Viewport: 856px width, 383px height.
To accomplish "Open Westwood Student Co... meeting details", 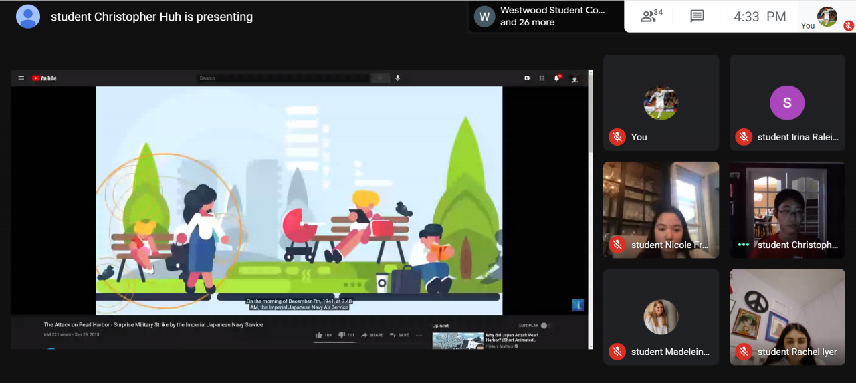I will tap(546, 16).
